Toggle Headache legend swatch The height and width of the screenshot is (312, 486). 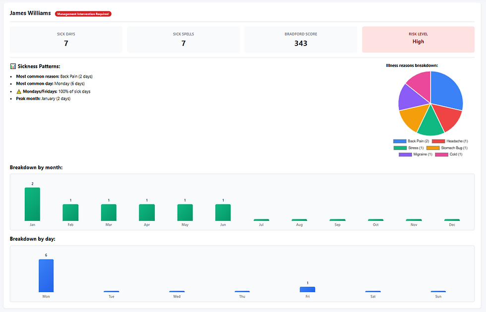pos(438,141)
